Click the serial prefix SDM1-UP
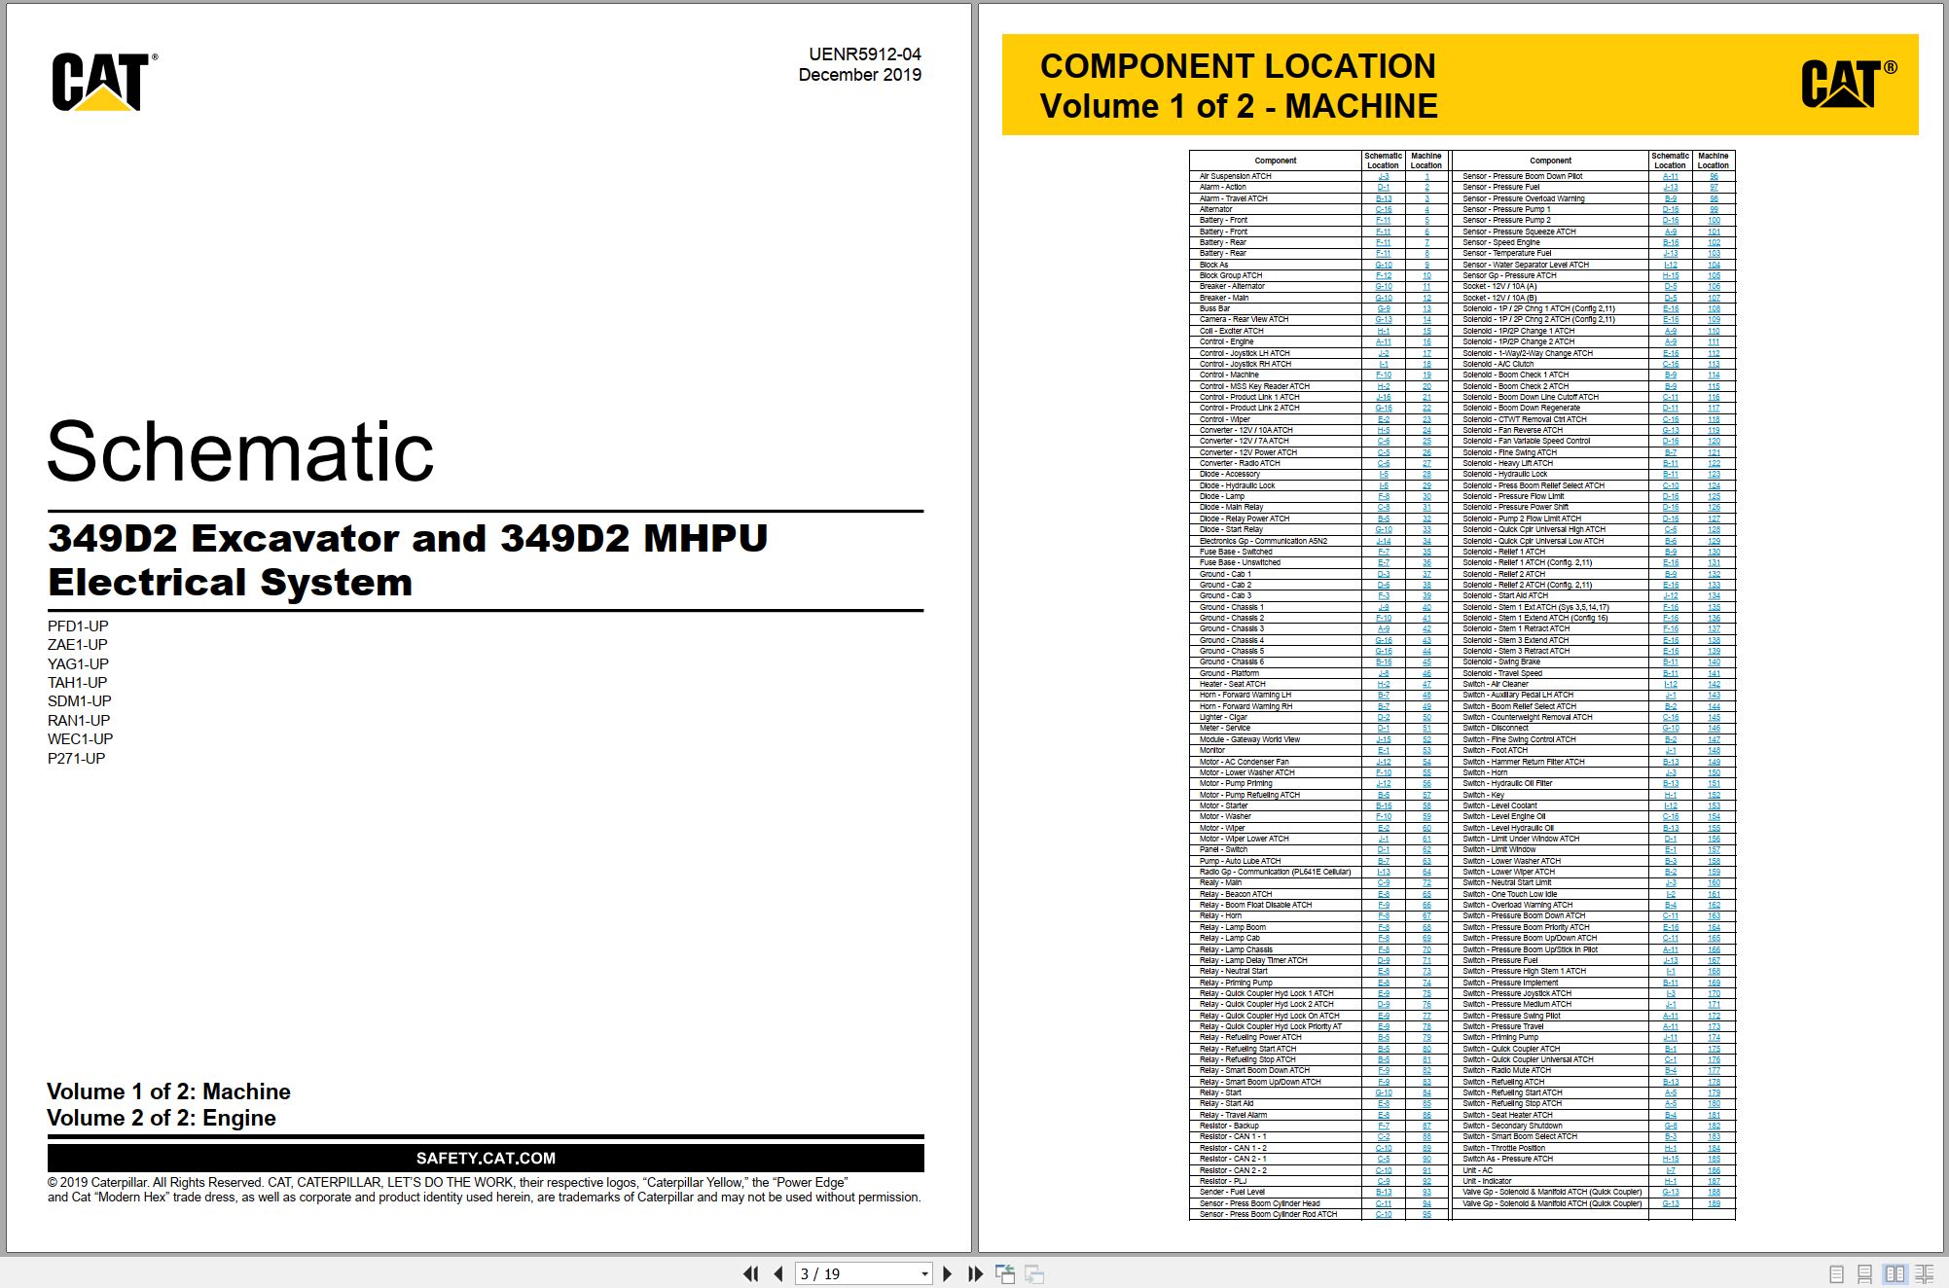 click(x=80, y=701)
